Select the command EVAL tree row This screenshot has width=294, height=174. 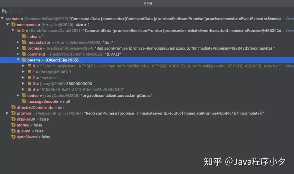point(147,54)
